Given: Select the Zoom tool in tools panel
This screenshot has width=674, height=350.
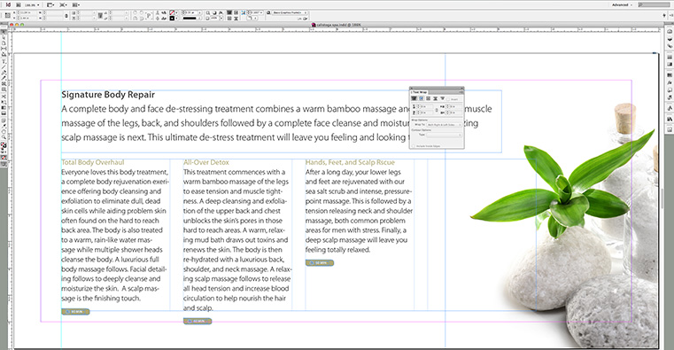Looking at the screenshot, I should [x=4, y=137].
